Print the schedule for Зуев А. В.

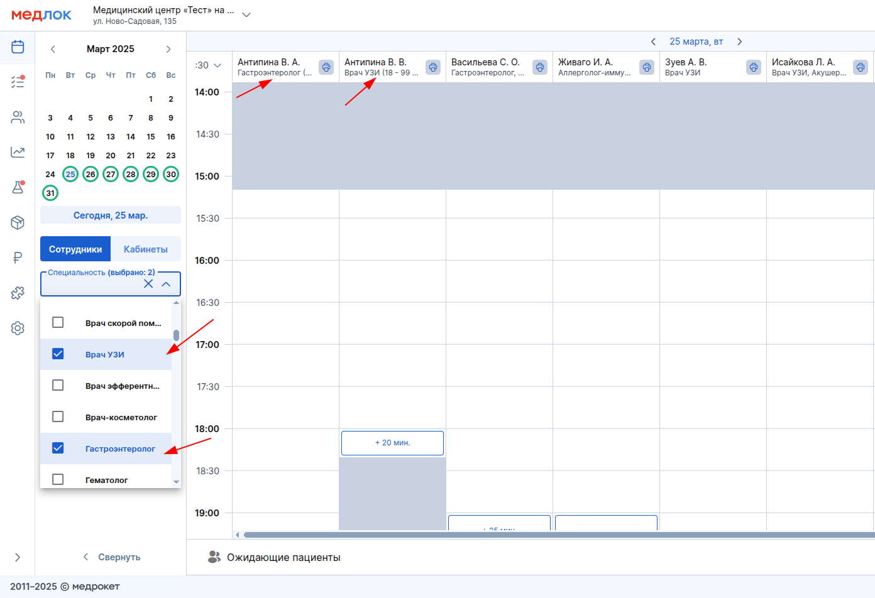click(754, 67)
